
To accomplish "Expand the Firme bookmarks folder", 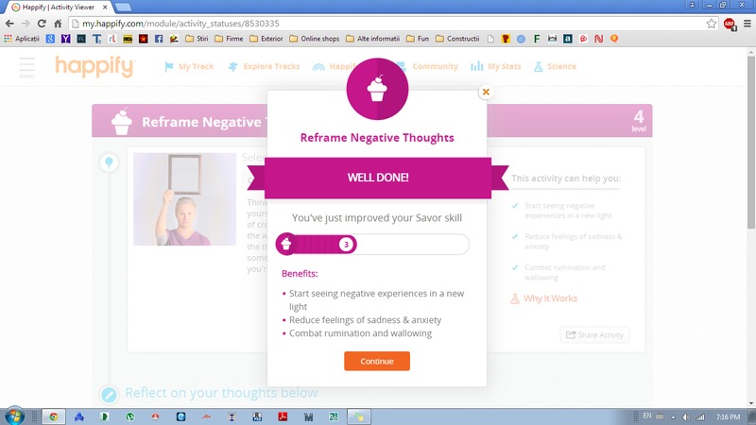I will (229, 39).
